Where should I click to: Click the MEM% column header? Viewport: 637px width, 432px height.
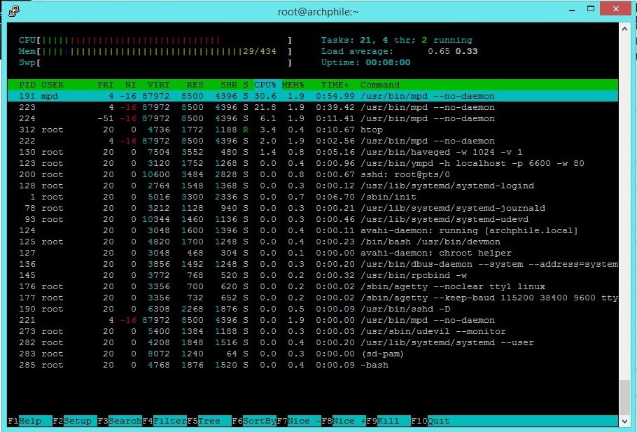293,85
